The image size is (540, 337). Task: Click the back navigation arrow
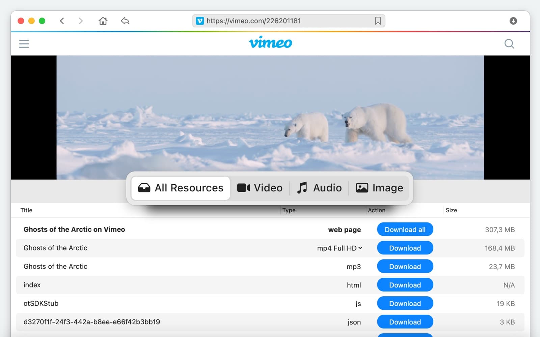coord(62,21)
